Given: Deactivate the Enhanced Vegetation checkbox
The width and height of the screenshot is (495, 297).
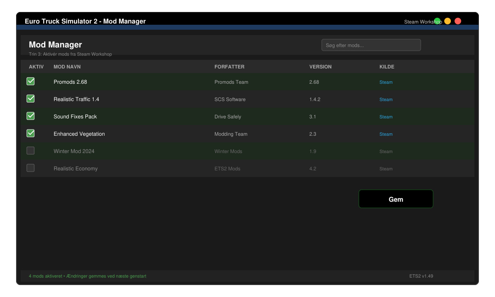Looking at the screenshot, I should pos(31,133).
